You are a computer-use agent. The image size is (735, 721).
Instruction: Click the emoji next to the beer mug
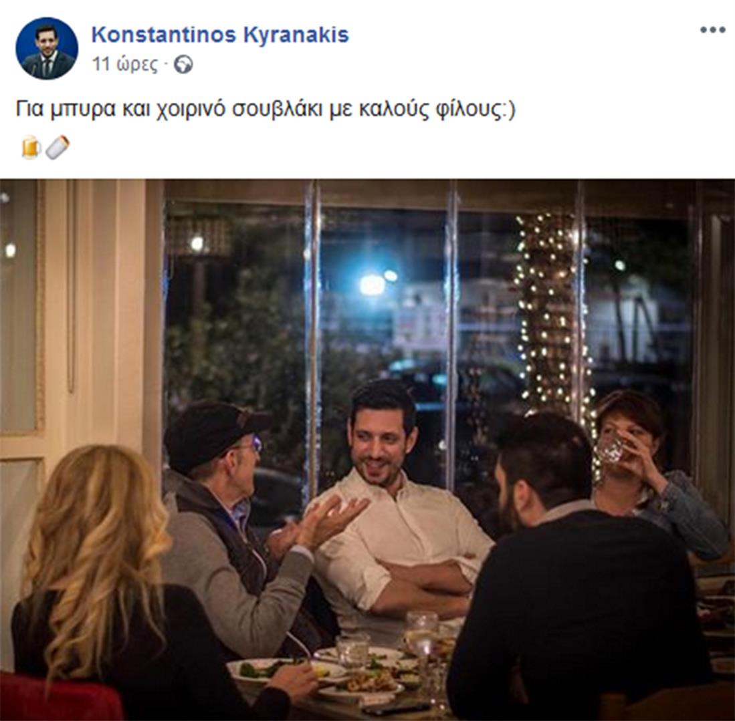pyautogui.click(x=58, y=147)
